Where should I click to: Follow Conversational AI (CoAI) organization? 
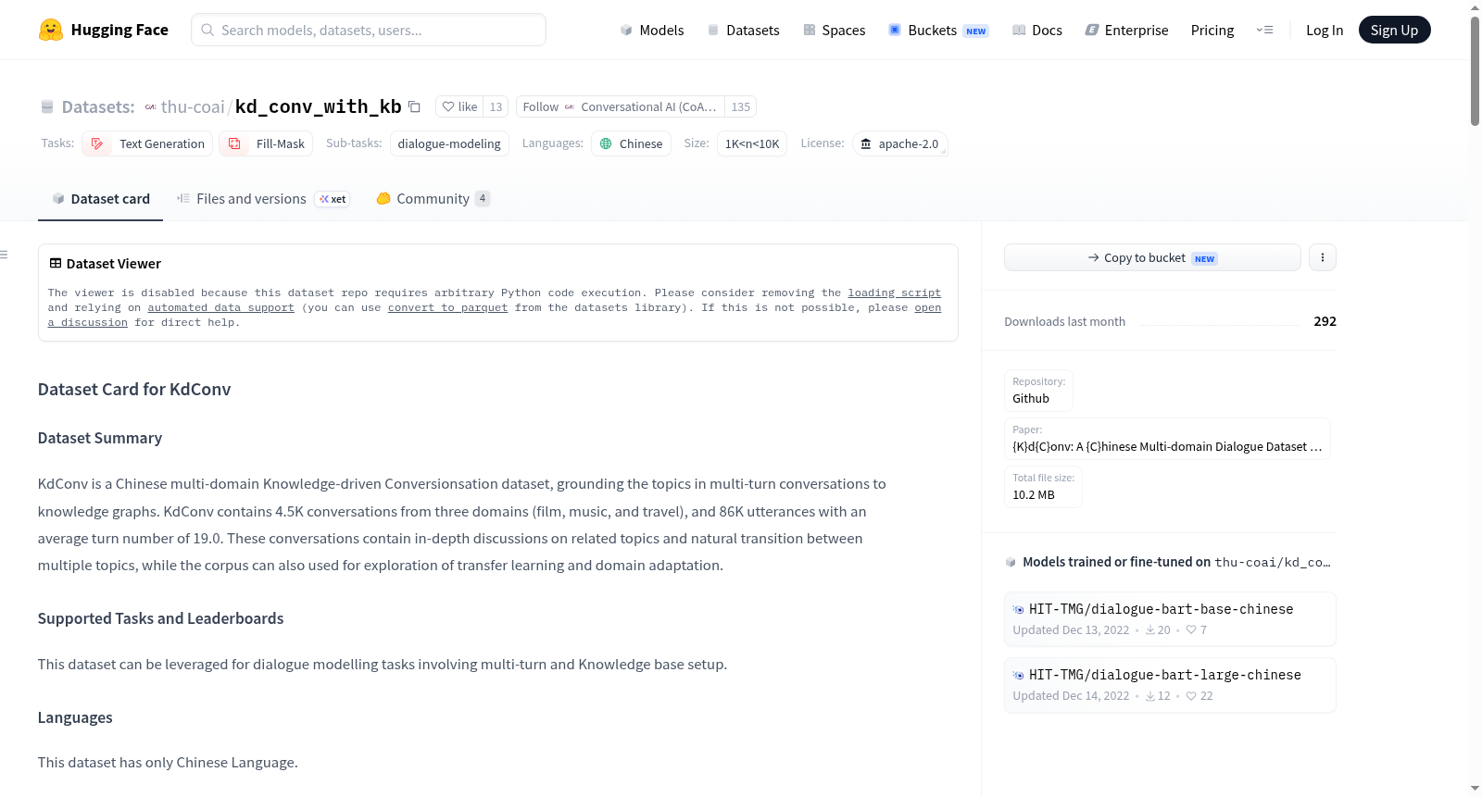tap(620, 106)
